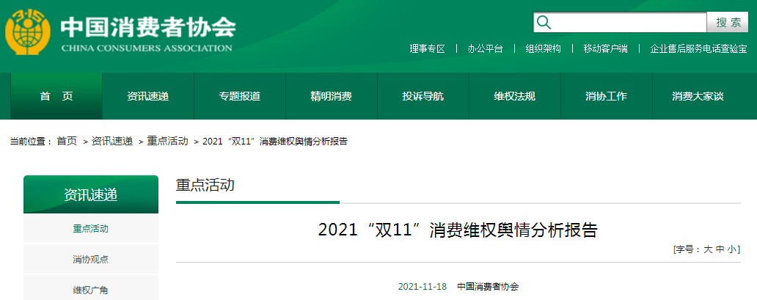Select 消协观点 in the sidebar
Viewport: 757px width, 300px height.
[x=91, y=260]
